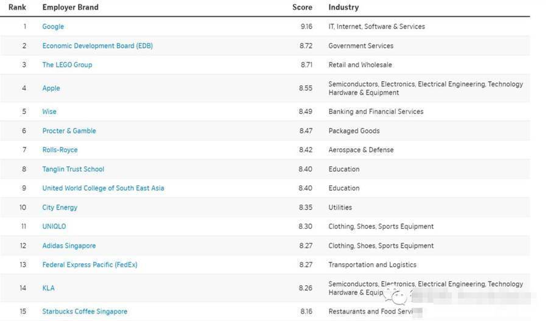Viewport: 548px width, 321px height.
Task: Open the Adidas Singapore link
Action: click(x=69, y=245)
